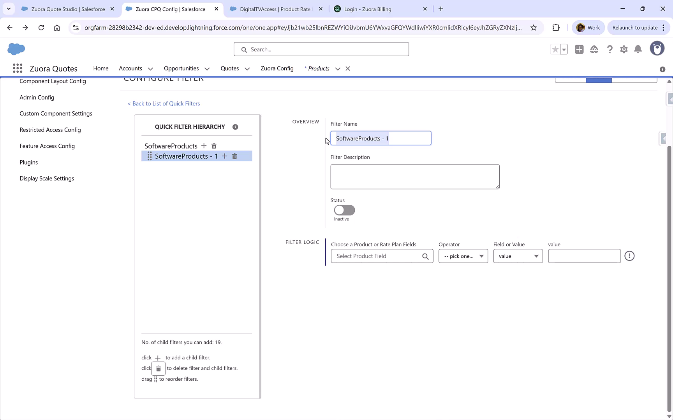Open Salesforce Setup gear menu
Image resolution: width=673 pixels, height=420 pixels.
(x=624, y=49)
